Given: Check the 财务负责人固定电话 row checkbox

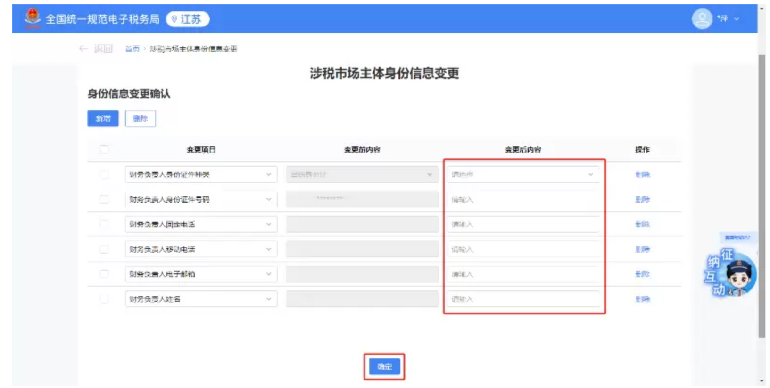Looking at the screenshot, I should (x=104, y=224).
